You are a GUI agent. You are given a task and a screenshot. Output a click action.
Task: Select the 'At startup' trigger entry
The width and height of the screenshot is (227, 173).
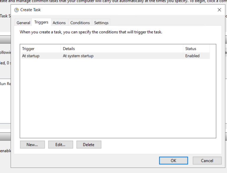(x=31, y=56)
